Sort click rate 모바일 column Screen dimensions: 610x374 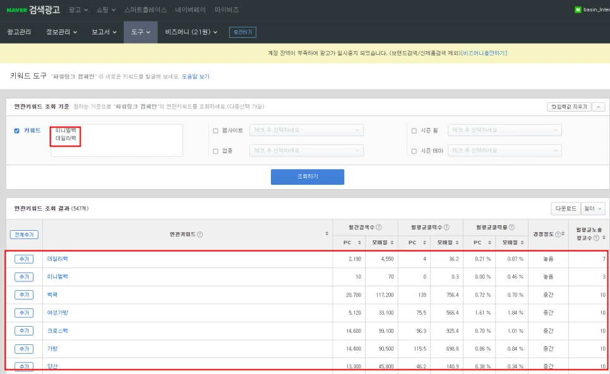pos(522,242)
